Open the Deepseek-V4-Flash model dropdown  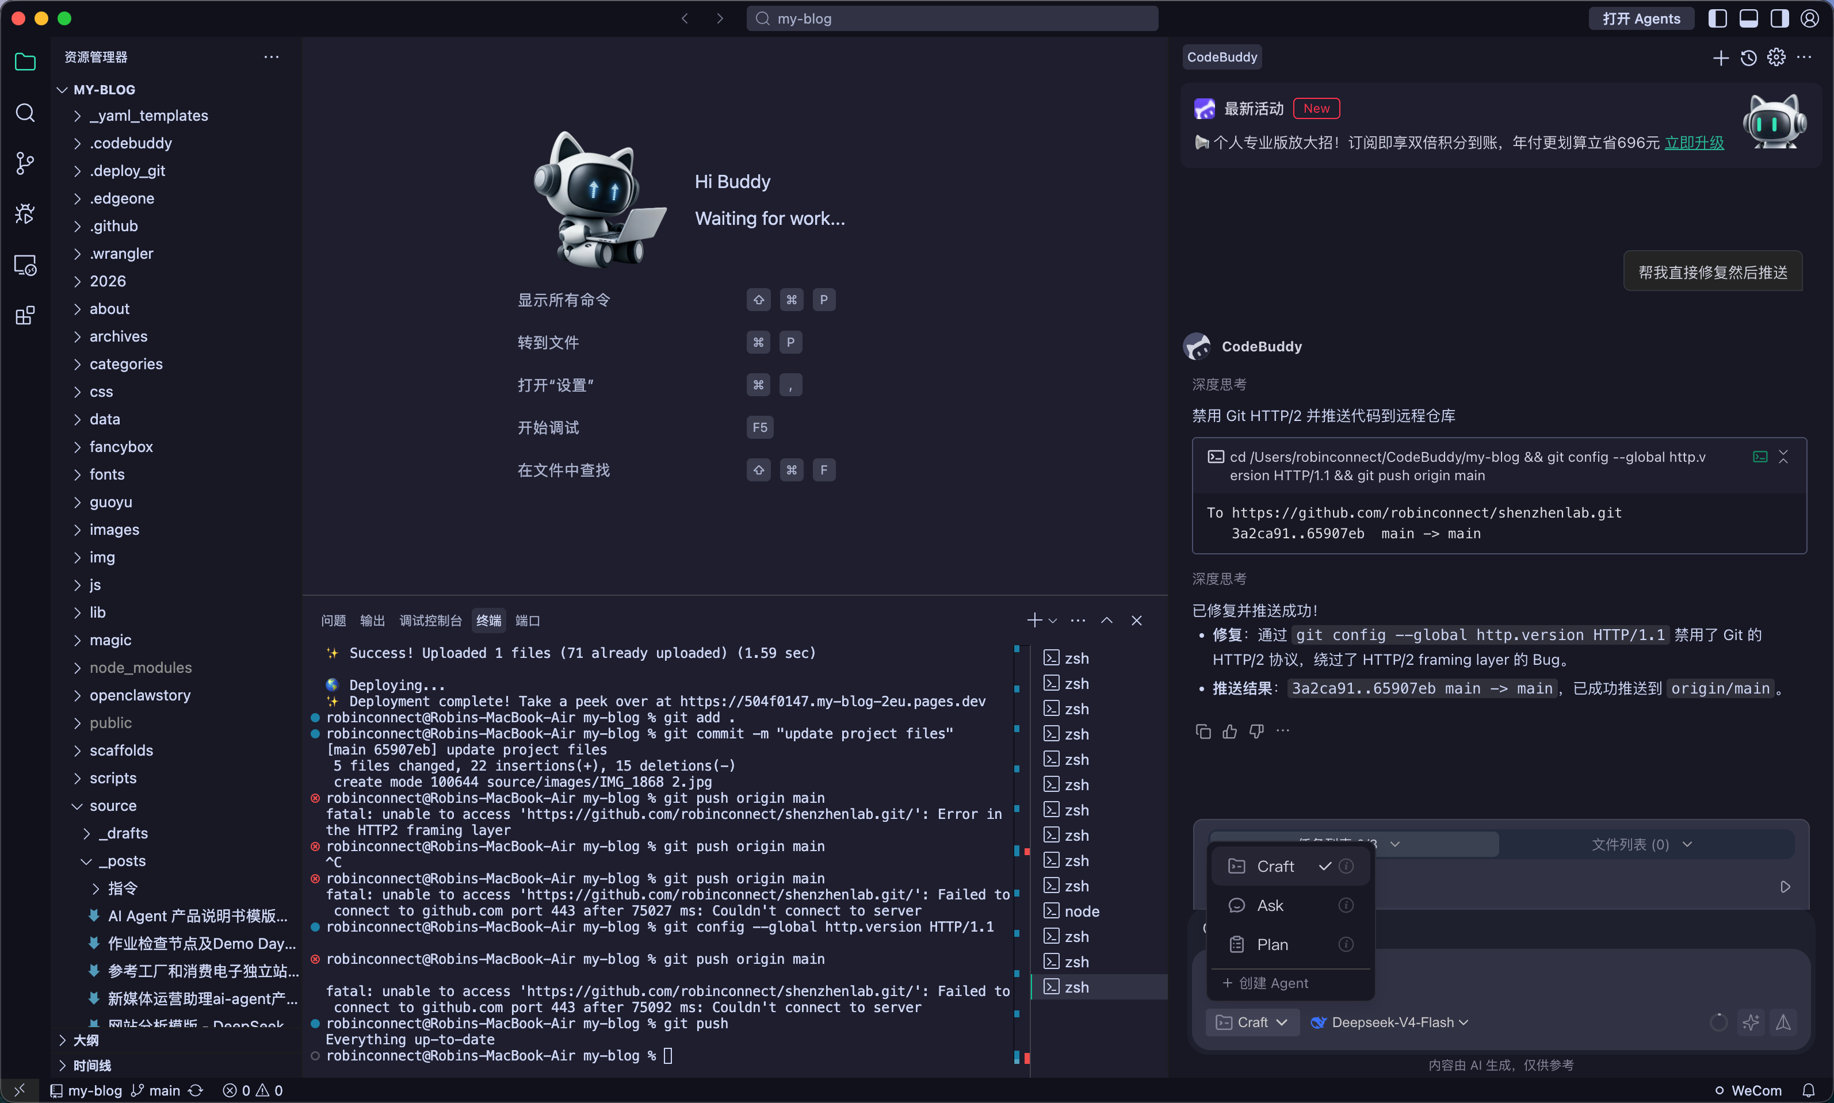[x=1389, y=1022]
